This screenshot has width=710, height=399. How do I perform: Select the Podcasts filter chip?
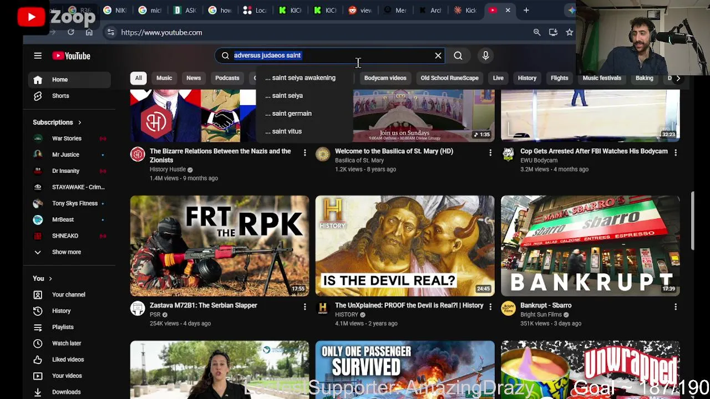pyautogui.click(x=227, y=78)
